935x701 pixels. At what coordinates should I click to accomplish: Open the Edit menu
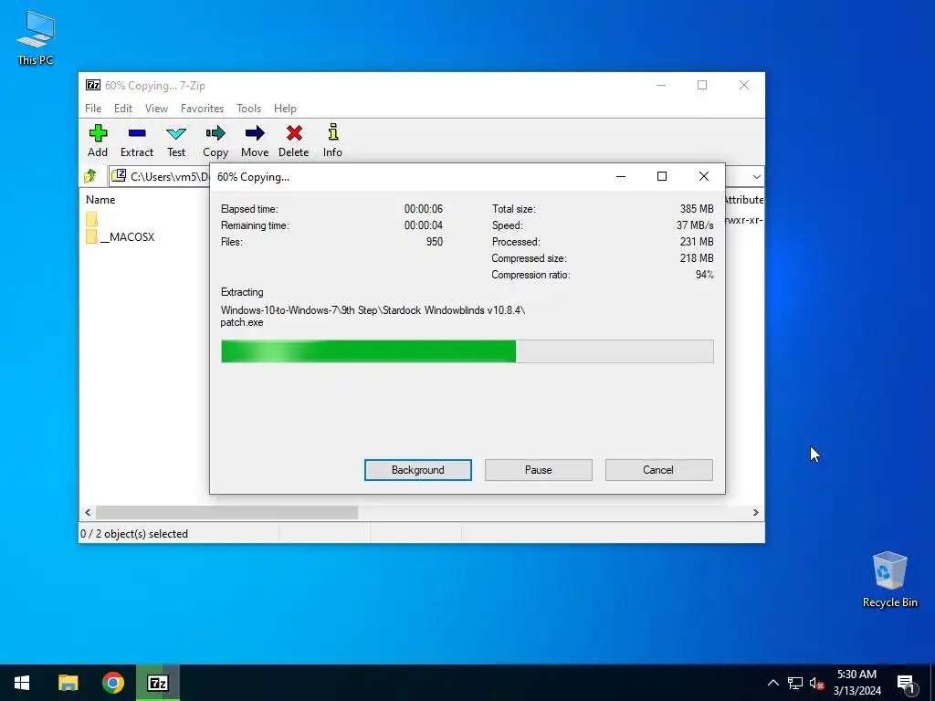(x=123, y=109)
